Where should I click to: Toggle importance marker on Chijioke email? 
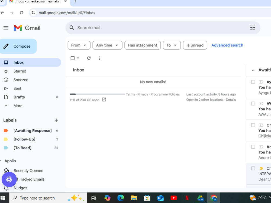[x=261, y=125]
